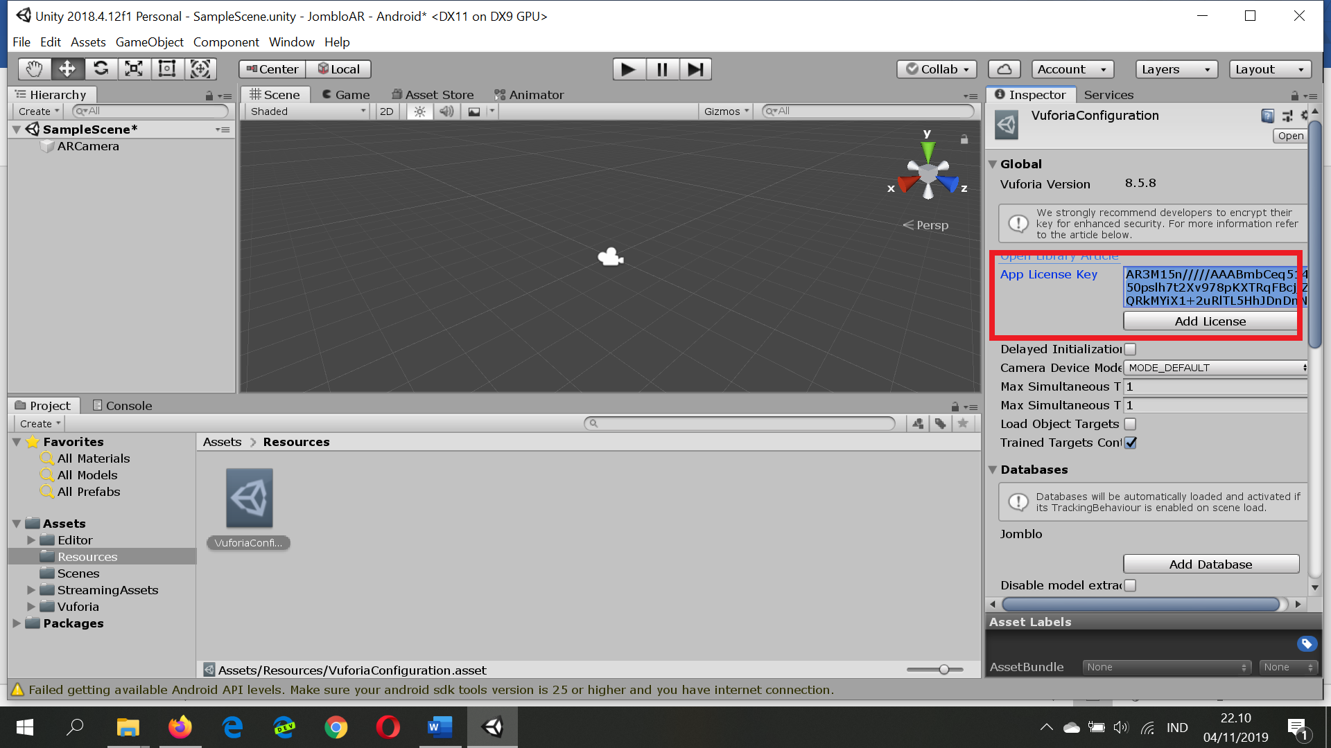Screen dimensions: 1331x748
Task: Open Firefox from the taskbar
Action: pos(180,727)
